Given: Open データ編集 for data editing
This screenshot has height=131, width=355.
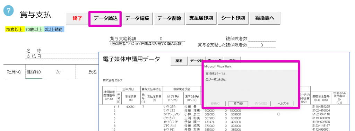Looking at the screenshot, I should [137, 19].
